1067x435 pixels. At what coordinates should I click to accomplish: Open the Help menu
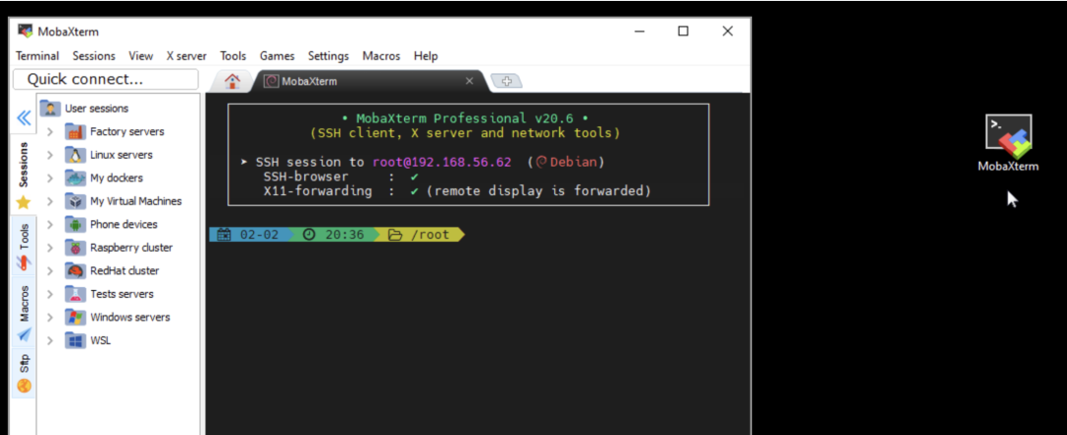point(426,56)
